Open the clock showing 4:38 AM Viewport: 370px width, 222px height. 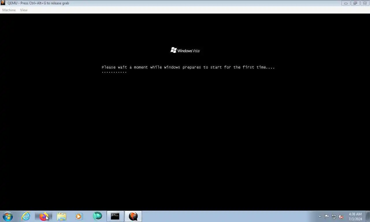(x=355, y=217)
